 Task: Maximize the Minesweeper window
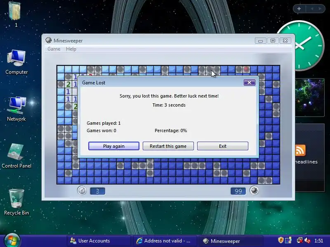pos(273,40)
